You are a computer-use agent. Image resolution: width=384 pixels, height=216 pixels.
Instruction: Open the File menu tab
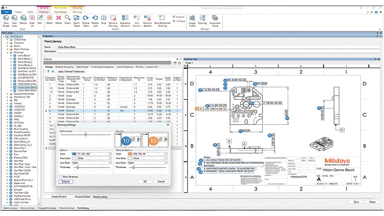coord(6,12)
